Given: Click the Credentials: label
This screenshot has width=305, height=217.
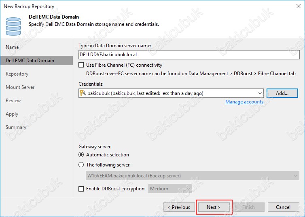Looking at the screenshot, I should (91, 84).
